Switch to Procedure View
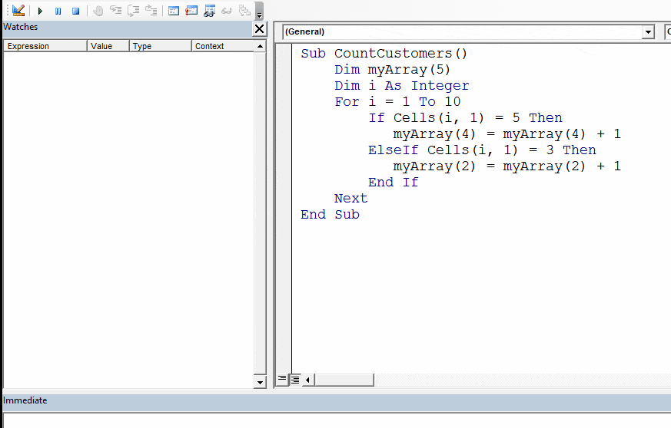The height and width of the screenshot is (428, 671). coord(282,380)
